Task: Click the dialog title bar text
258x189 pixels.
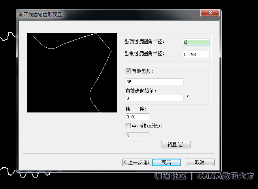Action: tap(40, 14)
